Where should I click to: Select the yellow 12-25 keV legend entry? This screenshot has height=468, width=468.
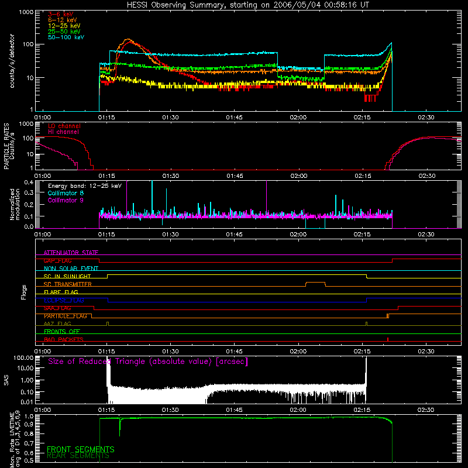tap(64, 26)
